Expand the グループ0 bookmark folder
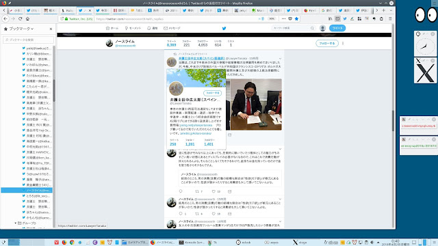This screenshot has height=246, width=438. click(x=15, y=223)
